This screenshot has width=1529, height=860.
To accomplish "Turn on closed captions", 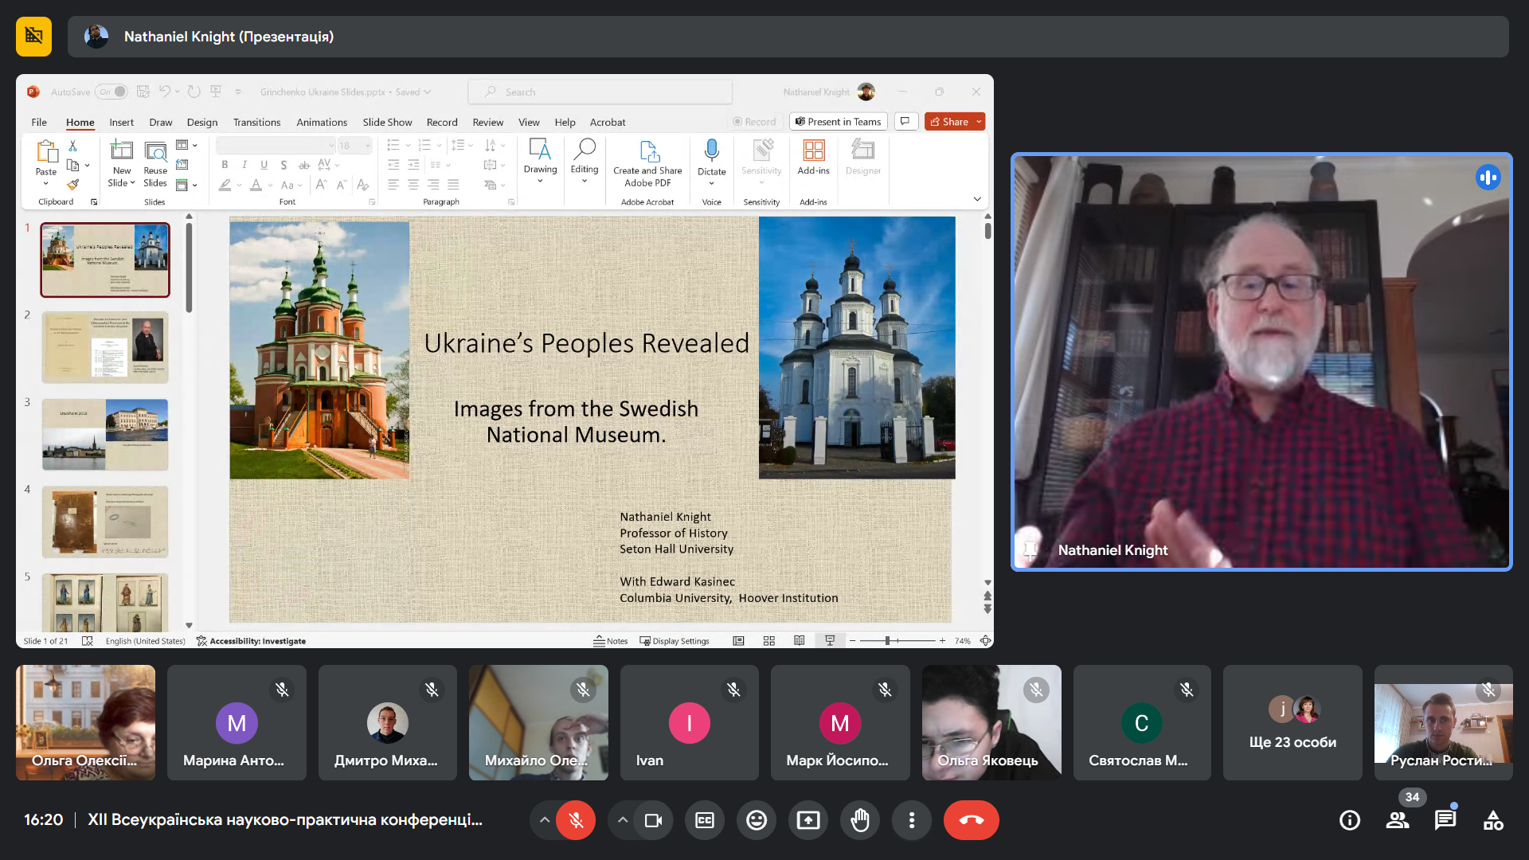I will click(705, 820).
